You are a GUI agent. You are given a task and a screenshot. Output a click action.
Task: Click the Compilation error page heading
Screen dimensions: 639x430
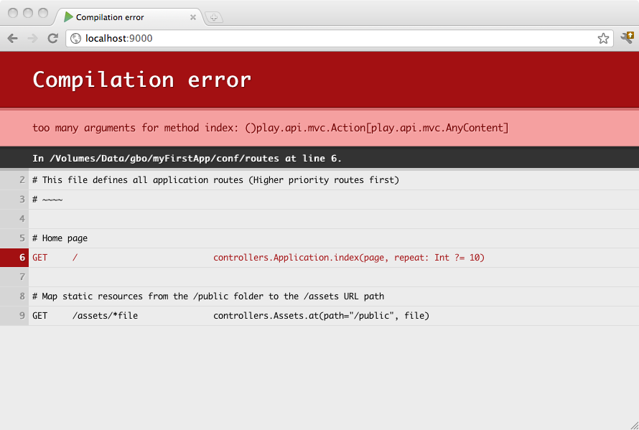tap(142, 80)
